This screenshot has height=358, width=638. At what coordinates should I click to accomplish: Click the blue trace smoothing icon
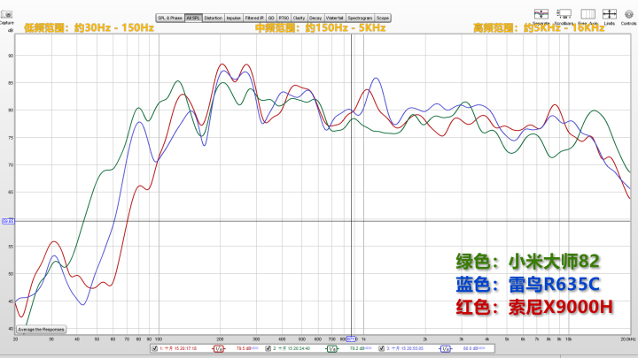447,349
